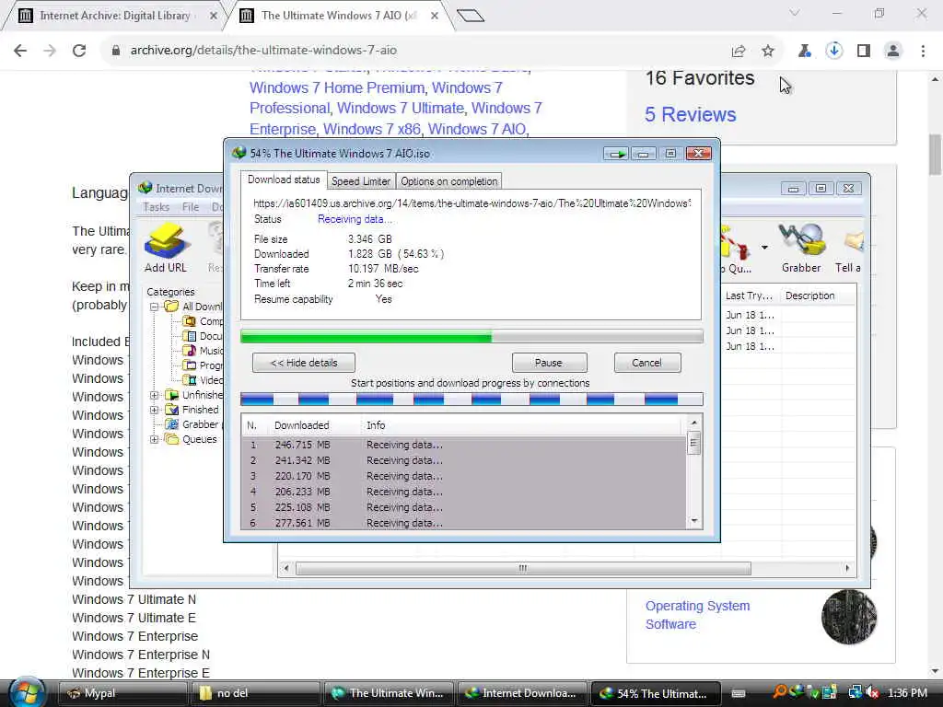Select the Compressed category folder

(202, 321)
